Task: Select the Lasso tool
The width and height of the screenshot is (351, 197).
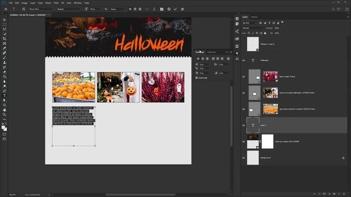Action: point(4,29)
